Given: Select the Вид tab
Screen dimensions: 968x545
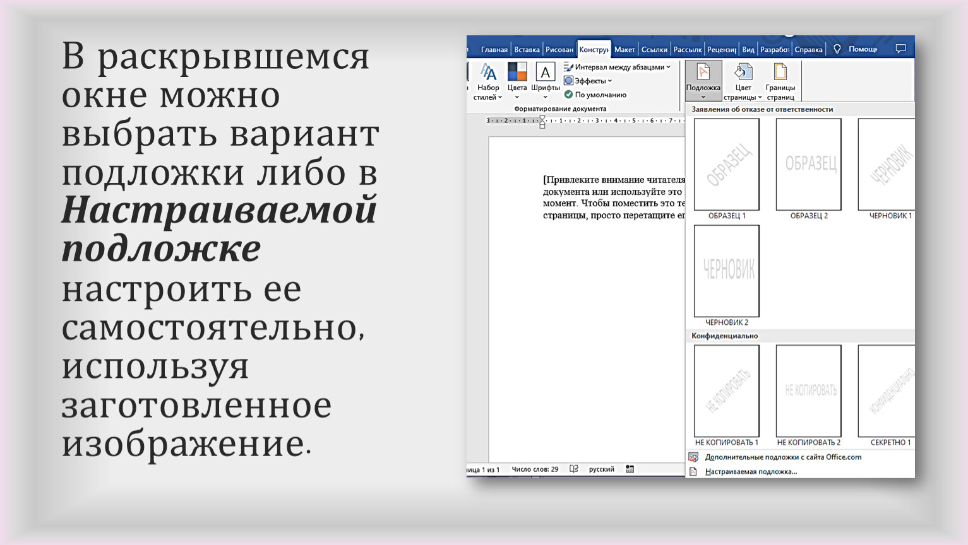Looking at the screenshot, I should (748, 49).
